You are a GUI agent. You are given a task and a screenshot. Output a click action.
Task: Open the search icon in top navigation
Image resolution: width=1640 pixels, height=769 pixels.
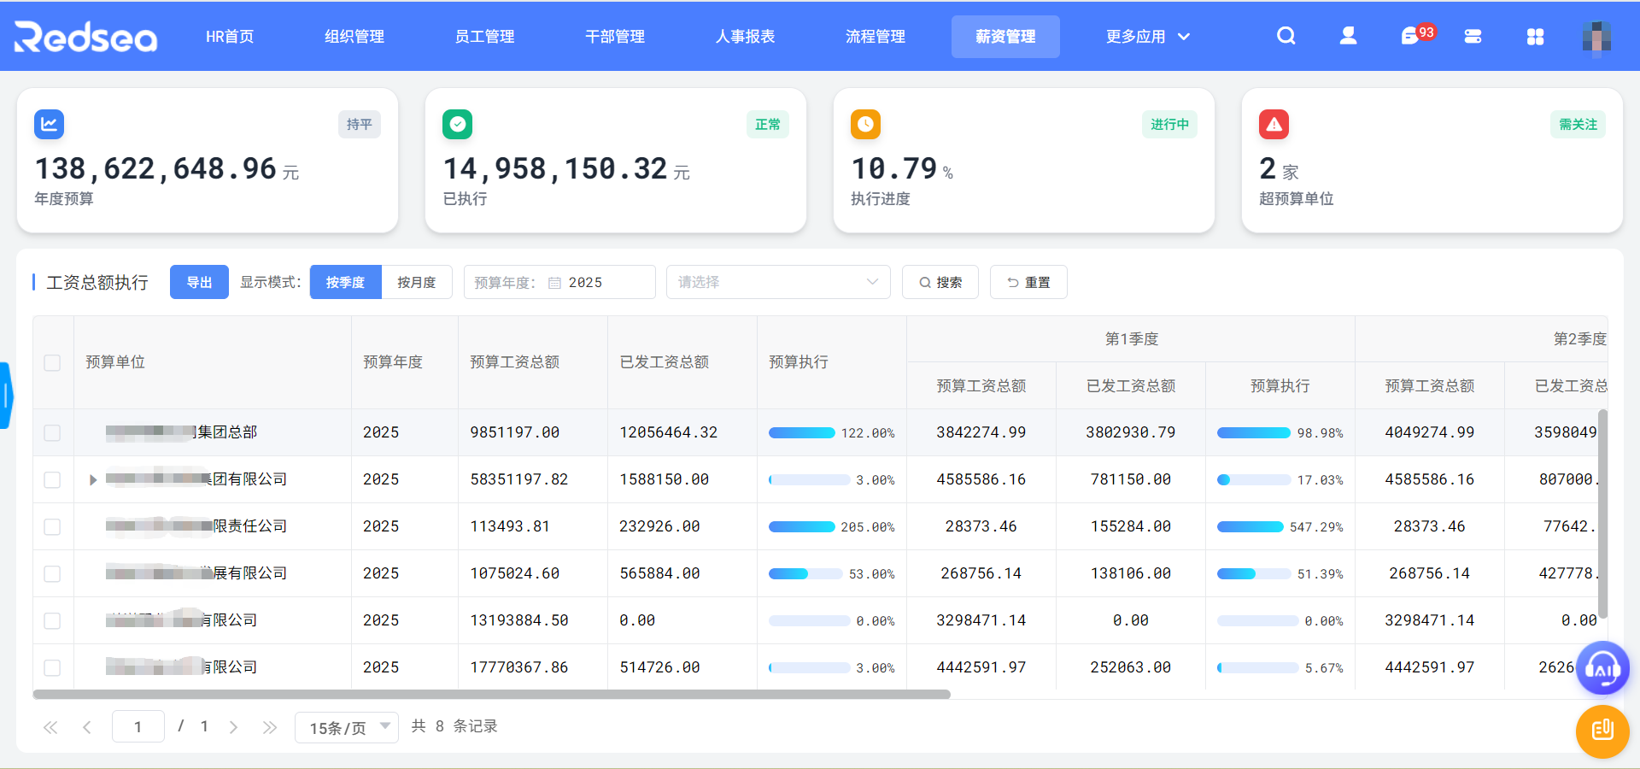[1286, 36]
